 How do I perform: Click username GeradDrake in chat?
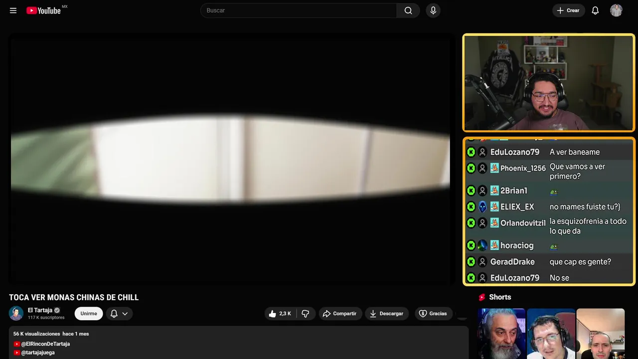pos(512,262)
